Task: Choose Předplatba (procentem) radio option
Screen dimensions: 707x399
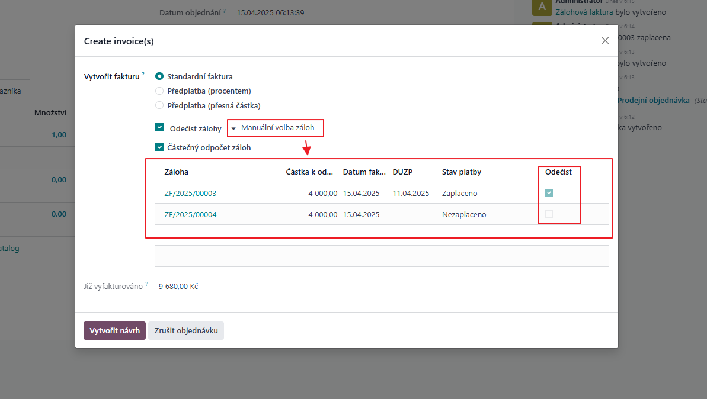Action: [159, 91]
